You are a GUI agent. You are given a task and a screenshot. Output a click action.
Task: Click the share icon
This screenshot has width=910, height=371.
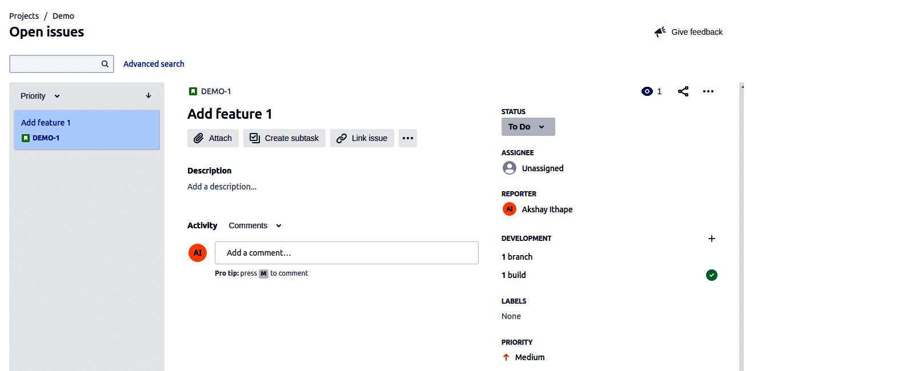click(683, 91)
